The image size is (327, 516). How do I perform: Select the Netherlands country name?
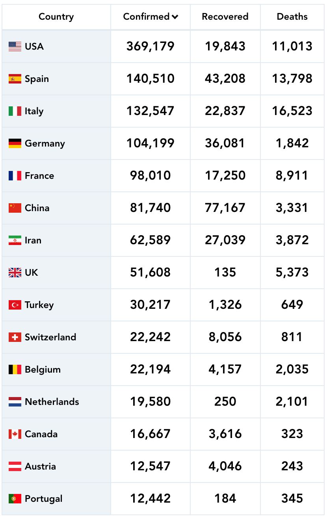click(x=52, y=402)
